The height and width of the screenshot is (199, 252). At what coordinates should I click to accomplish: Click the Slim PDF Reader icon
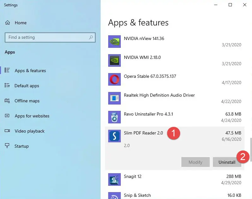tap(114, 136)
